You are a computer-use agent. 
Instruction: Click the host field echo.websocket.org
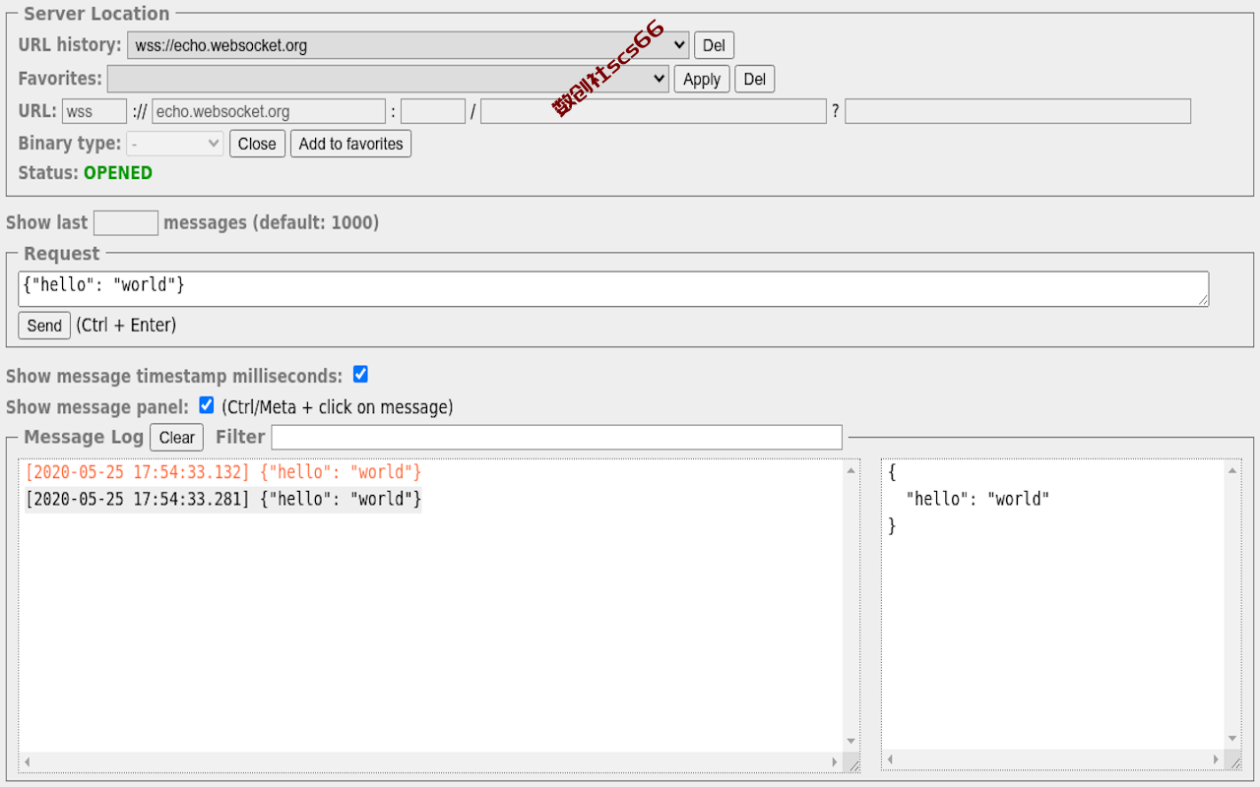click(x=269, y=111)
